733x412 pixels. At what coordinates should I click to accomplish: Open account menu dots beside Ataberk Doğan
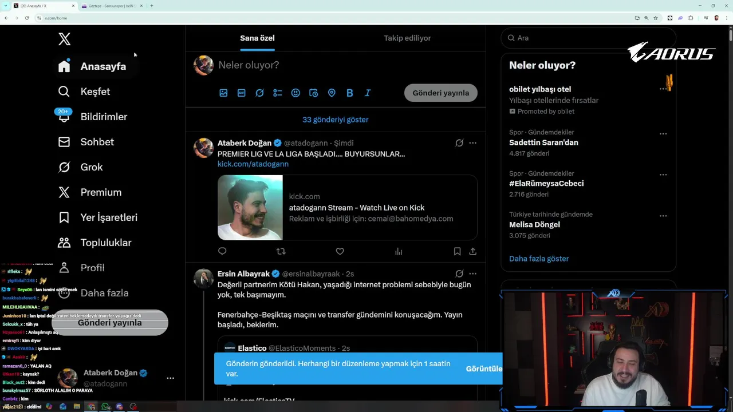coord(170,378)
